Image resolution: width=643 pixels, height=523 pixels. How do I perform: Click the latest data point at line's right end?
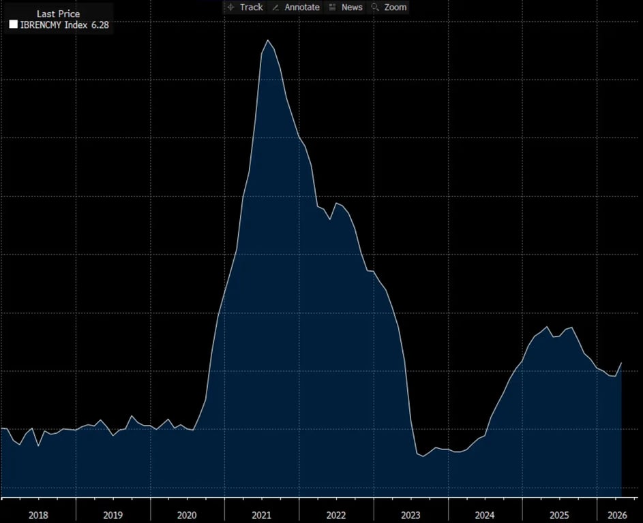tap(621, 362)
